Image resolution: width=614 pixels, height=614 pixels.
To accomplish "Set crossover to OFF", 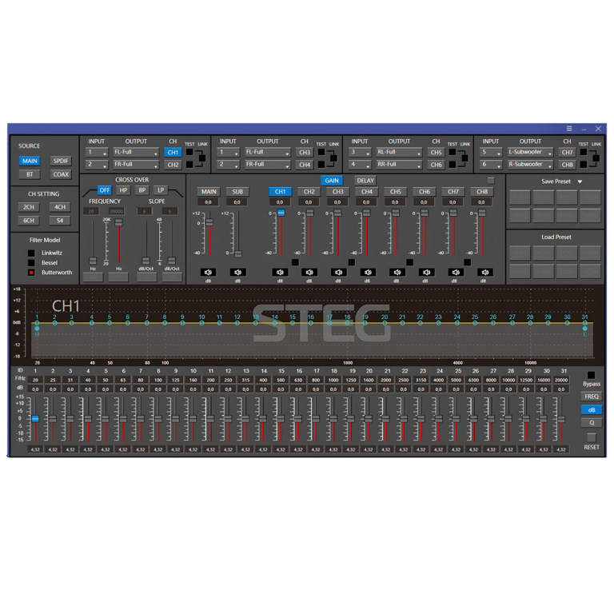I will [105, 190].
